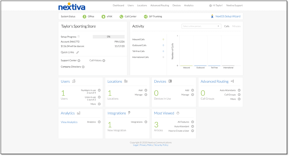Click the Integrations card title
This screenshot has width=289, height=156.
coord(117,113)
